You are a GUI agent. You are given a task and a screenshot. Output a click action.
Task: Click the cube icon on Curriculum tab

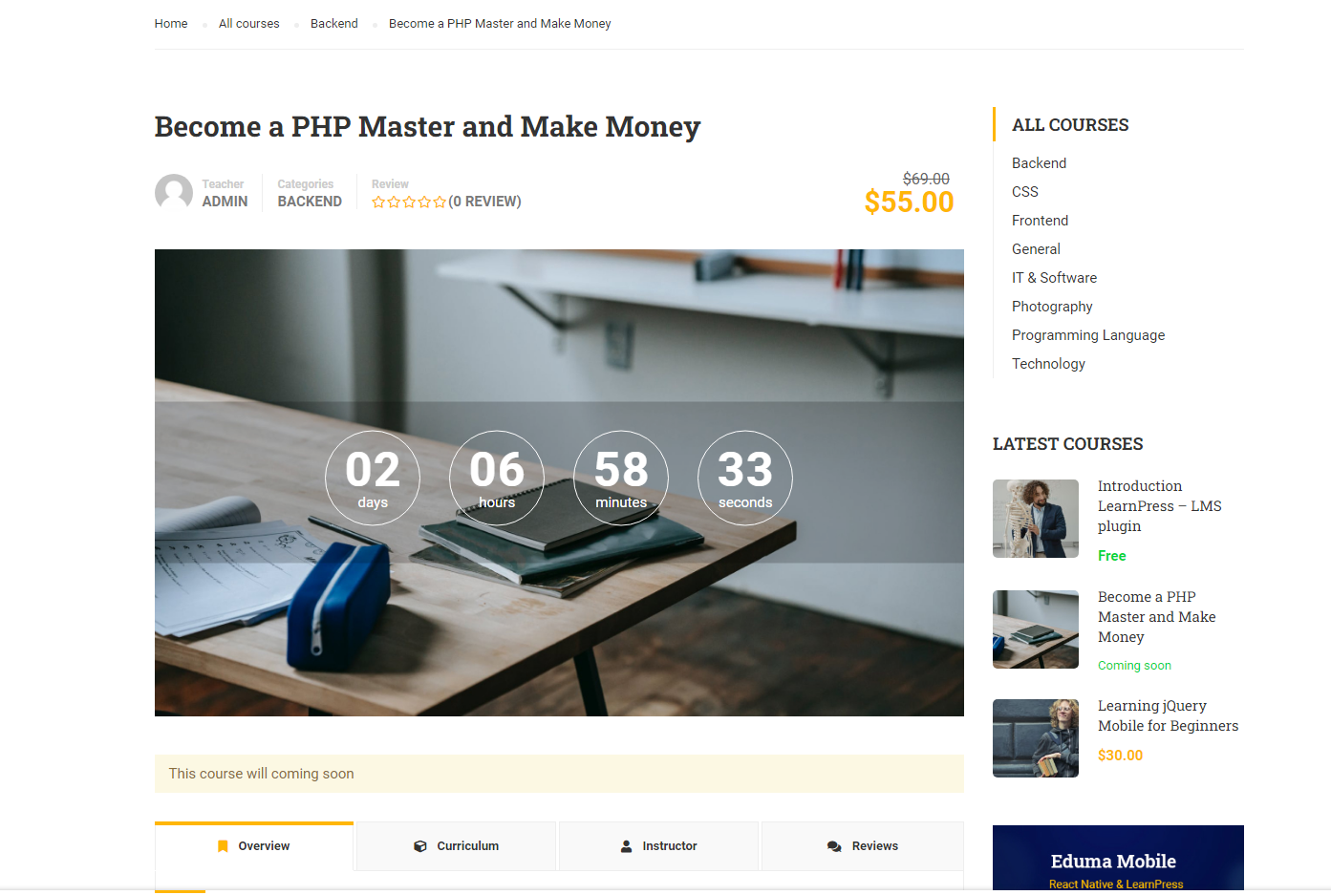(x=420, y=846)
